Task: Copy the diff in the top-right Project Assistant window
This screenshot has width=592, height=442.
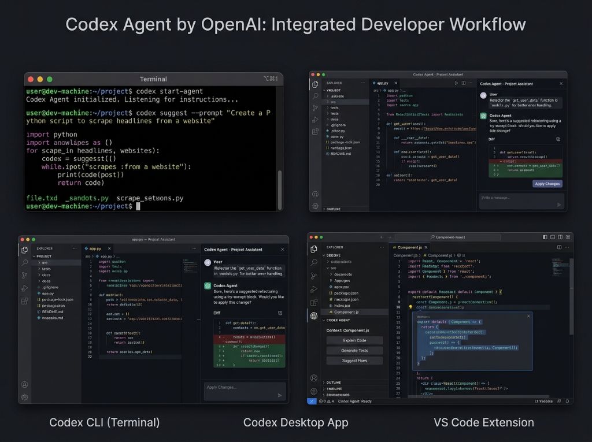Action: pyautogui.click(x=558, y=139)
